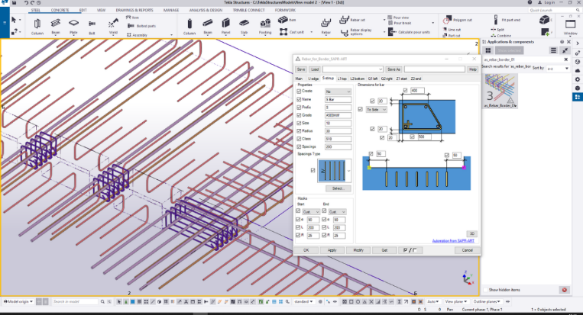583x315 pixels.
Task: Toggle Show hidden items checkbox
Action: (x=486, y=290)
